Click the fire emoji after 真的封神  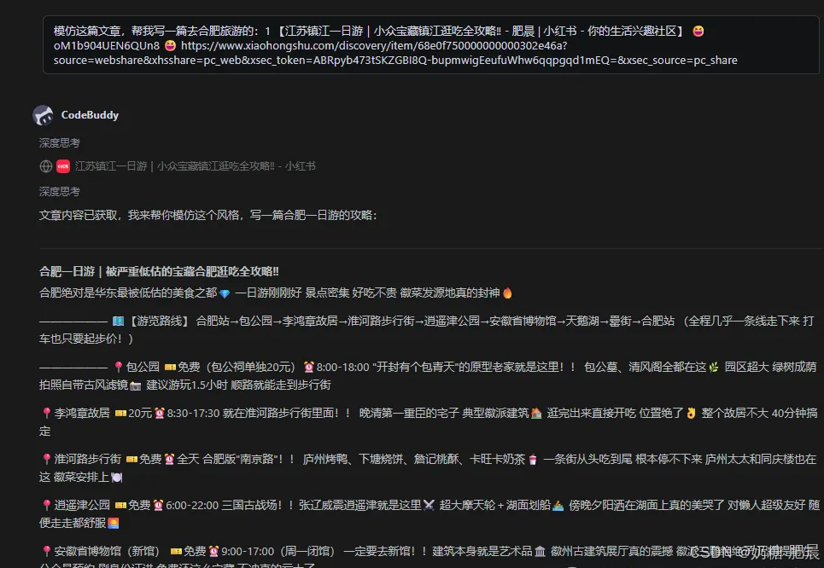click(507, 293)
